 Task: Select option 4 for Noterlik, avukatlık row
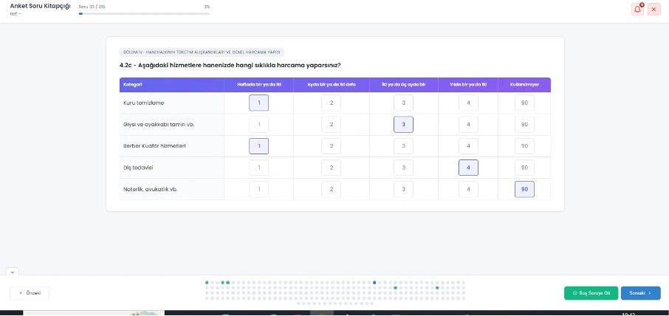pos(468,190)
